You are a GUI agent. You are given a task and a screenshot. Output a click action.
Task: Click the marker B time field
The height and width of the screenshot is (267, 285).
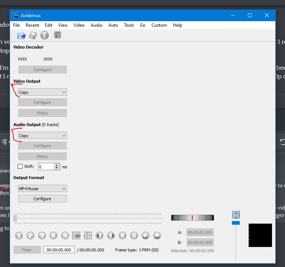coord(200,243)
